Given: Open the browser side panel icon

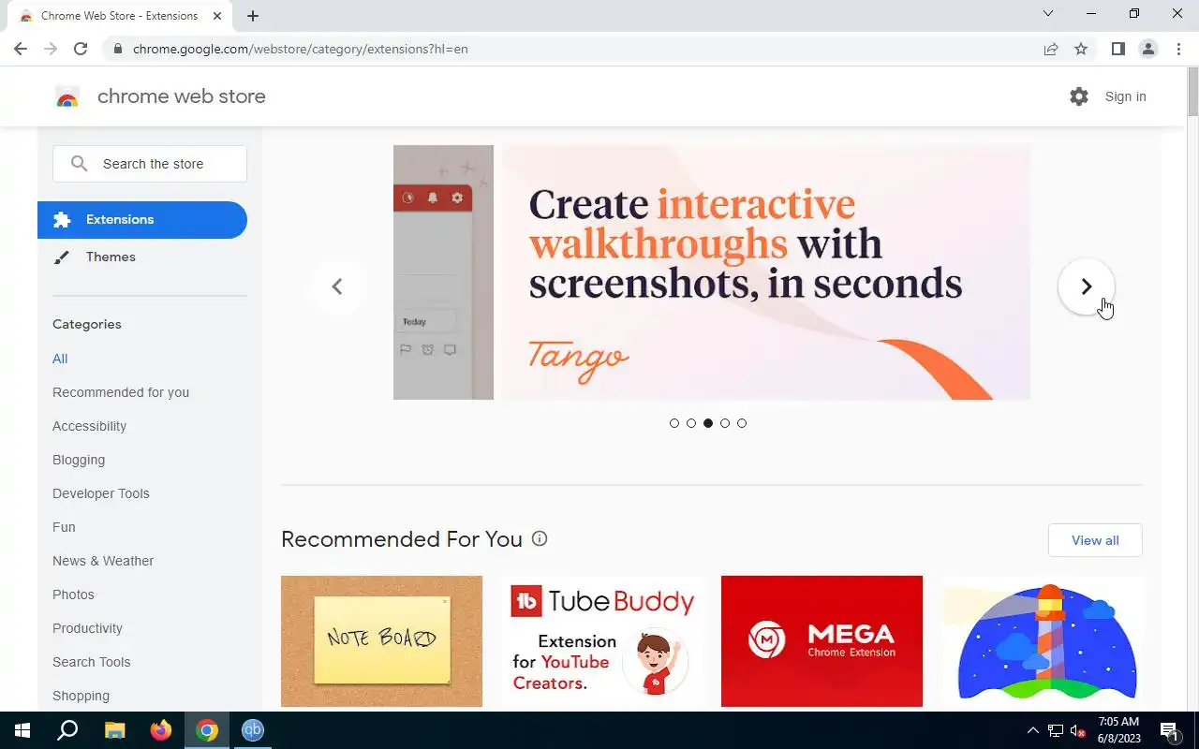Looking at the screenshot, I should (x=1118, y=49).
